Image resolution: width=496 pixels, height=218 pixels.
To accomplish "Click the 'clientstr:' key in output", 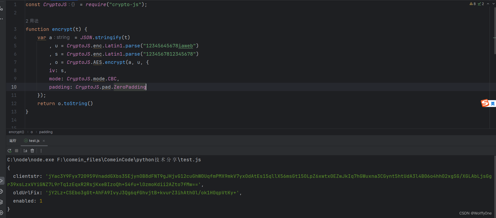I will 28,176.
